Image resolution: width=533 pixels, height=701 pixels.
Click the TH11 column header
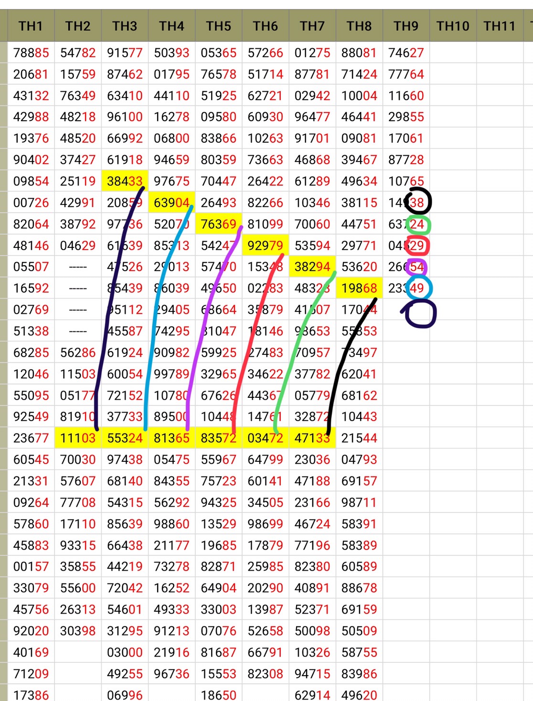[x=500, y=25]
